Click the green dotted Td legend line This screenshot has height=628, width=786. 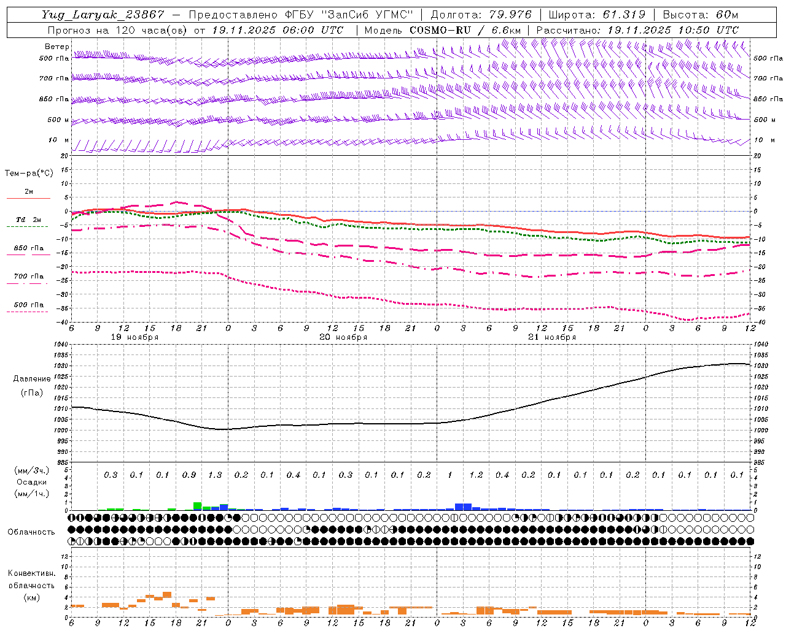tap(28, 227)
